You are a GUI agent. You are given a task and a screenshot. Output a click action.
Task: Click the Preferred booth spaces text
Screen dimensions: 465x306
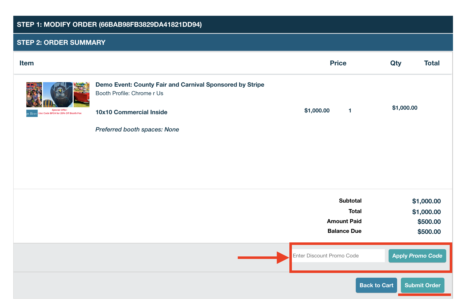tap(137, 129)
